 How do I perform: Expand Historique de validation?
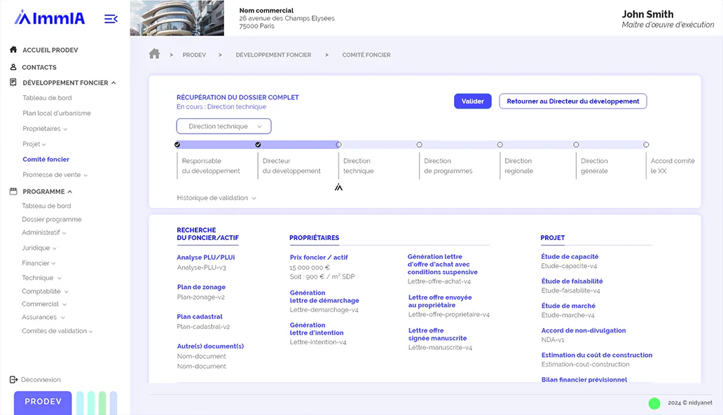[216, 198]
